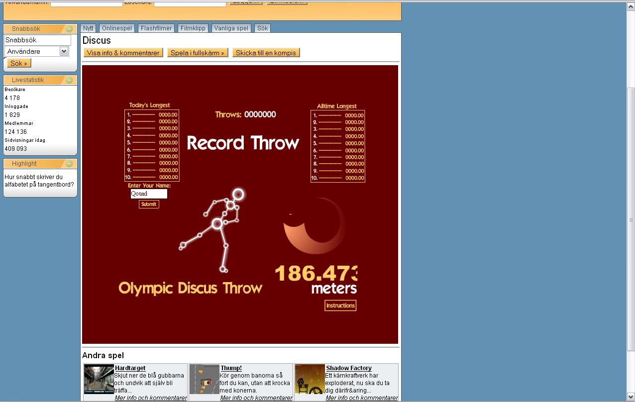Viewport: 635px width, 402px height.
Task: Submit the player name in game
Action: tap(149, 204)
